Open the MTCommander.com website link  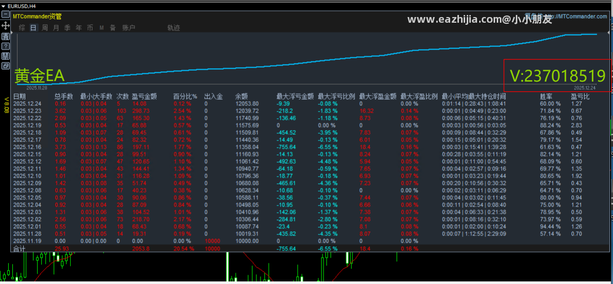(x=577, y=17)
